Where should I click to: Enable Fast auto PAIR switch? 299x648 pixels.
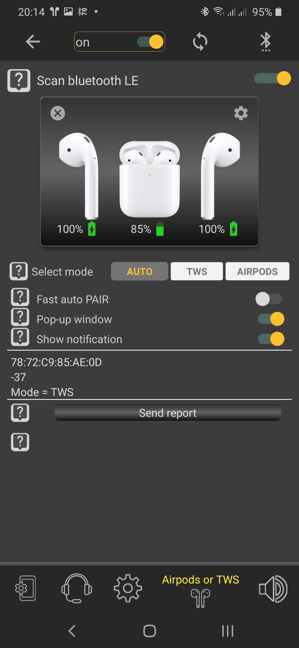point(269,299)
